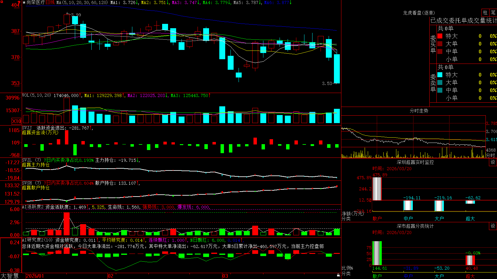The width and height of the screenshot is (497, 279).
Task: Click the 超大 bar showing -62.62
Action: click(470, 202)
